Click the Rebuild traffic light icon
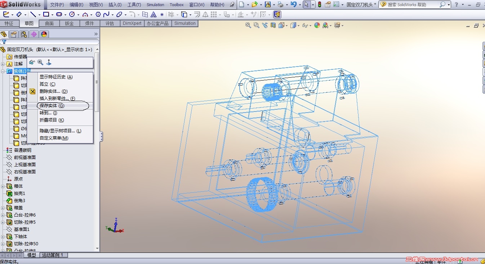 pyautogui.click(x=319, y=5)
